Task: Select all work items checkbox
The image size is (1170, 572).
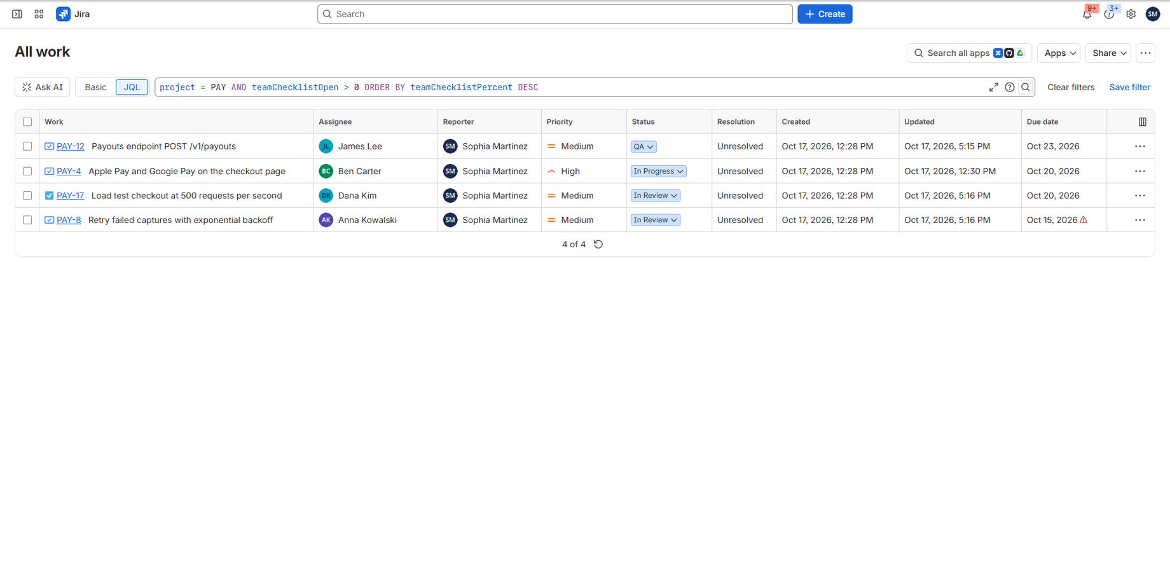Action: pos(27,121)
